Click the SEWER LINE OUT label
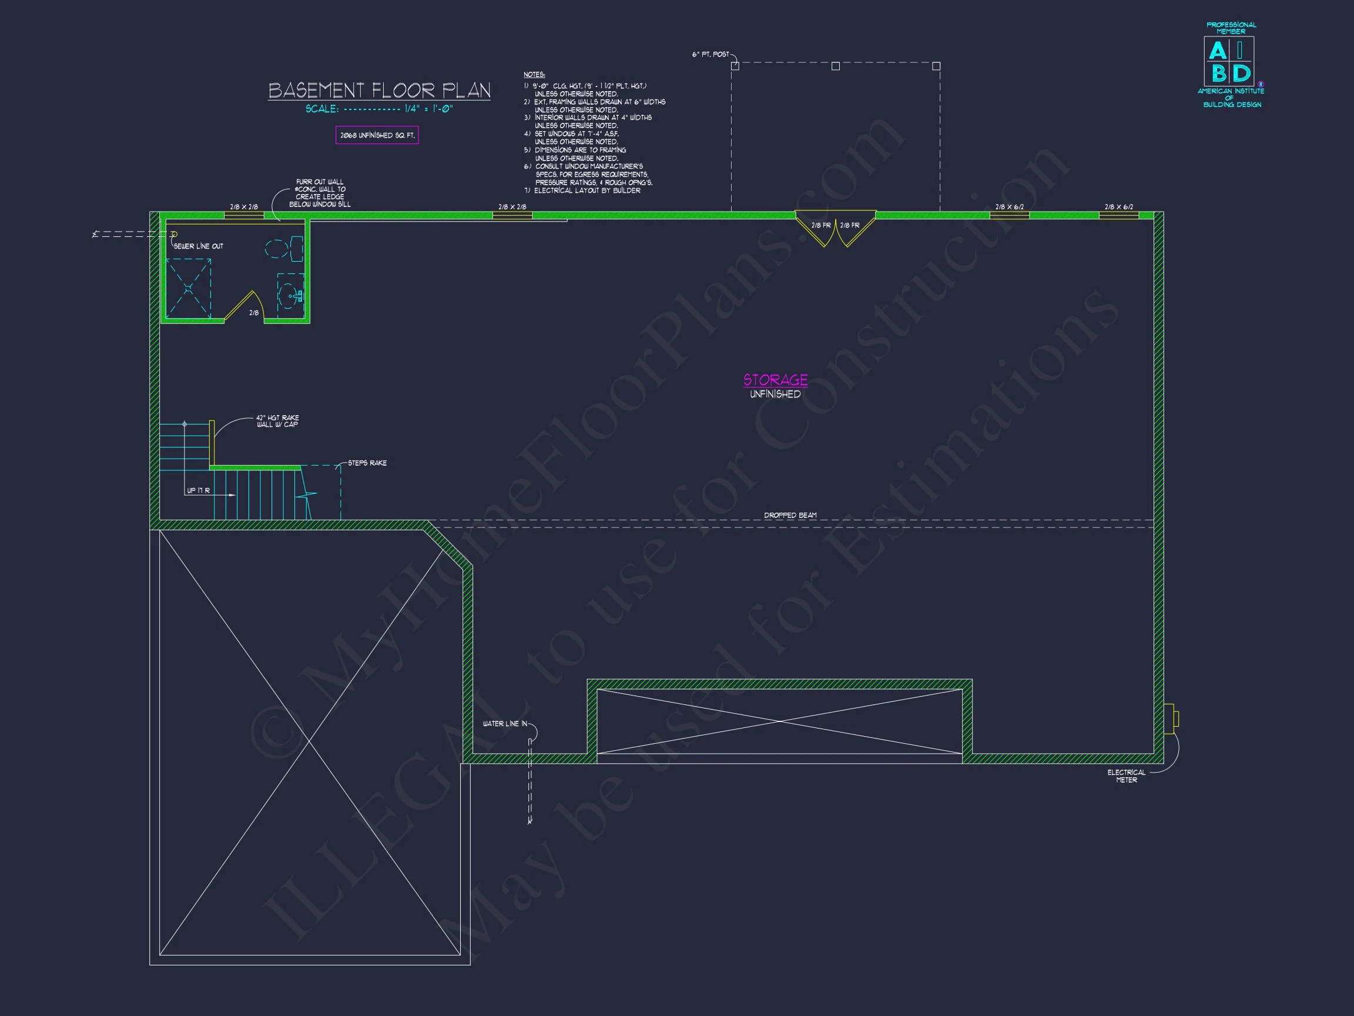Screen dimensions: 1354x1016 pyautogui.click(x=198, y=246)
